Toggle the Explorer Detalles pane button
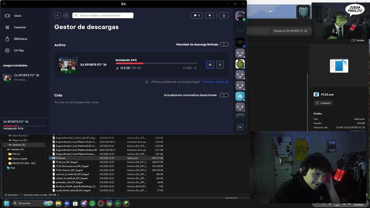This screenshot has width=370, height=208. click(358, 40)
